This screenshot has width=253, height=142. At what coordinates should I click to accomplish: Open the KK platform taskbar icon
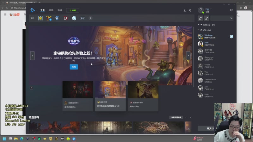[x=62, y=139]
